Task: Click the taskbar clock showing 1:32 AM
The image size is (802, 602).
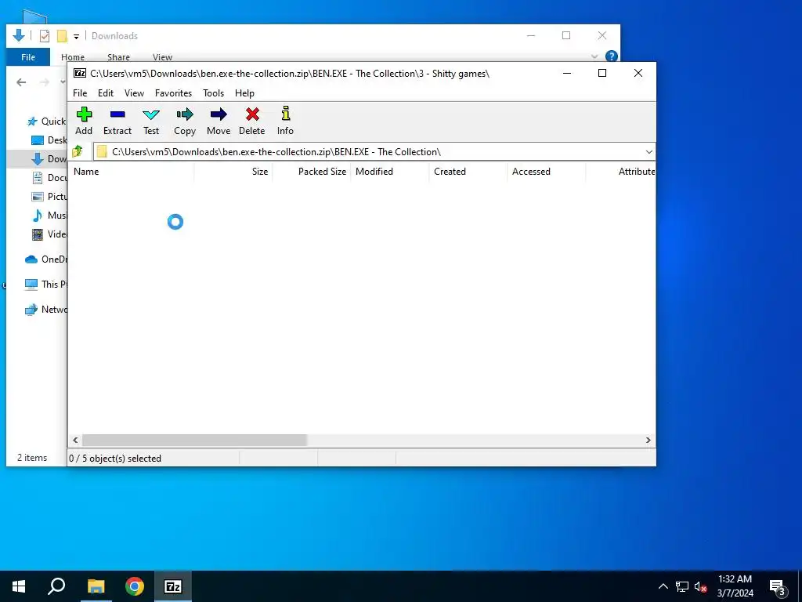Action: (735, 586)
